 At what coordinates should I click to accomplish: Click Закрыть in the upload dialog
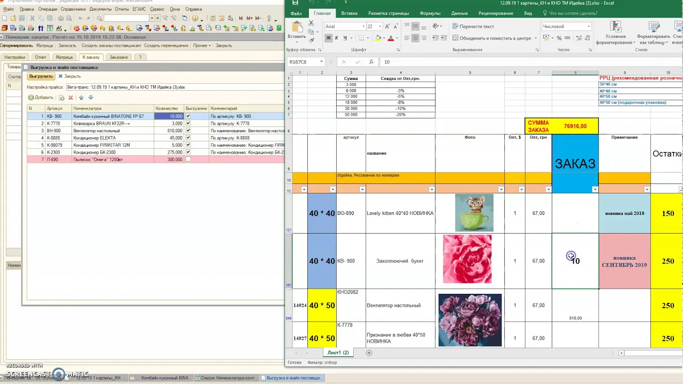pyautogui.click(x=69, y=76)
